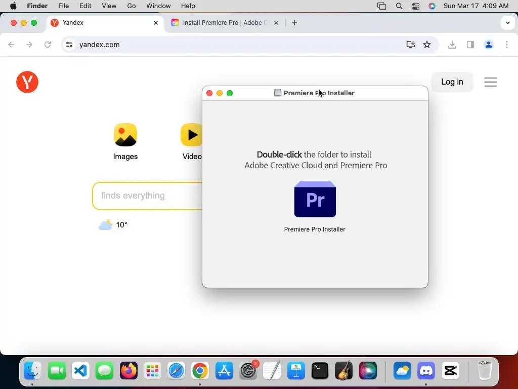Select the Yandex tab
518x389 pixels.
click(x=105, y=23)
